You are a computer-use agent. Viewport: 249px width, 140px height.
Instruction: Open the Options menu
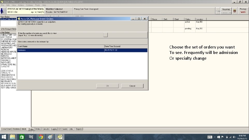pos(29,5)
